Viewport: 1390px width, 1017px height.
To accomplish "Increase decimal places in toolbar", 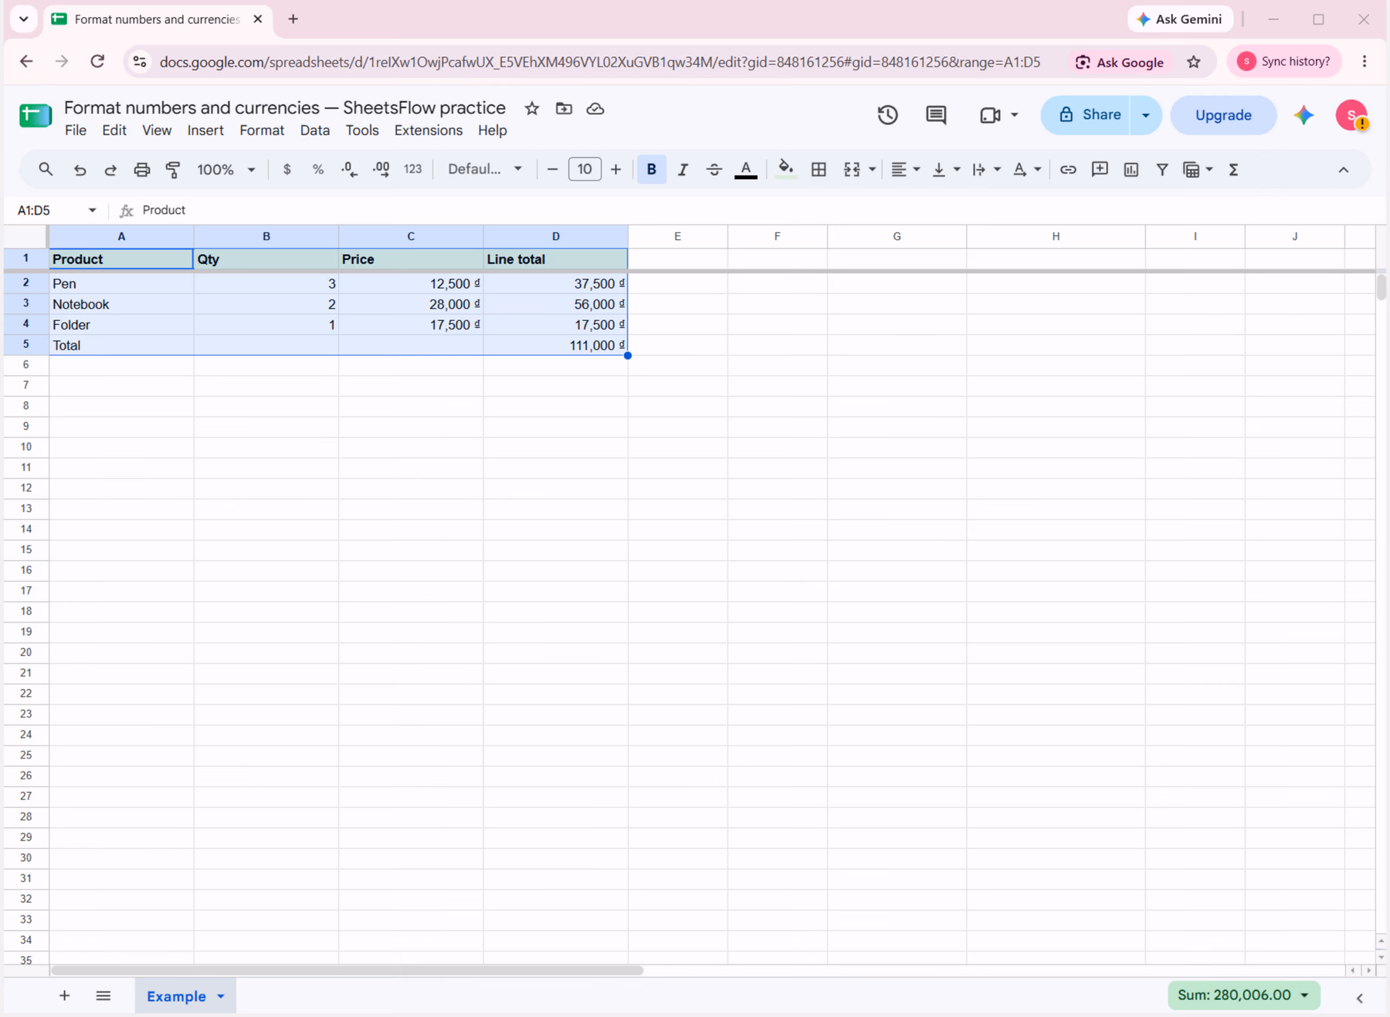I will 381,170.
